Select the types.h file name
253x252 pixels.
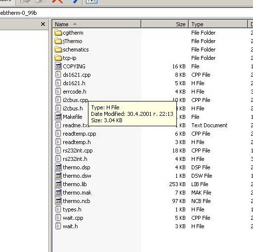pos(72,209)
